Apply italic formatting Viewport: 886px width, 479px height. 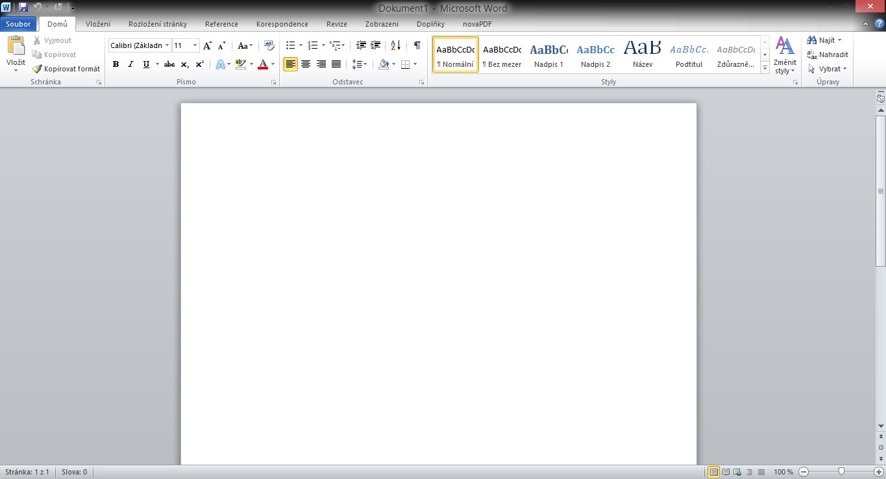pos(130,64)
